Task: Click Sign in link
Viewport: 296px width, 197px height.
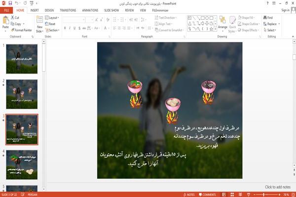Action: click(x=285, y=10)
